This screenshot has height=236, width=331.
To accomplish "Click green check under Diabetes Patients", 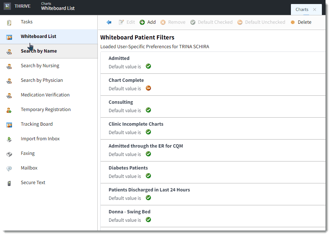I will tap(148, 176).
